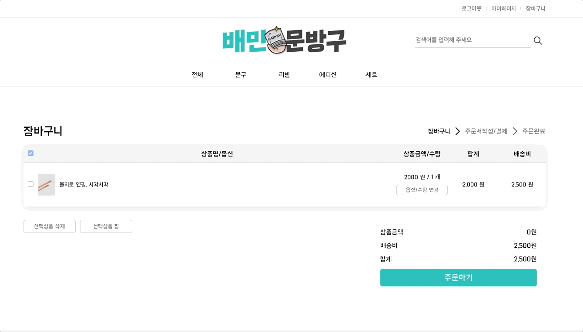Open the 전체 category menu
Image resolution: width=583 pixels, height=332 pixels.
(x=197, y=75)
